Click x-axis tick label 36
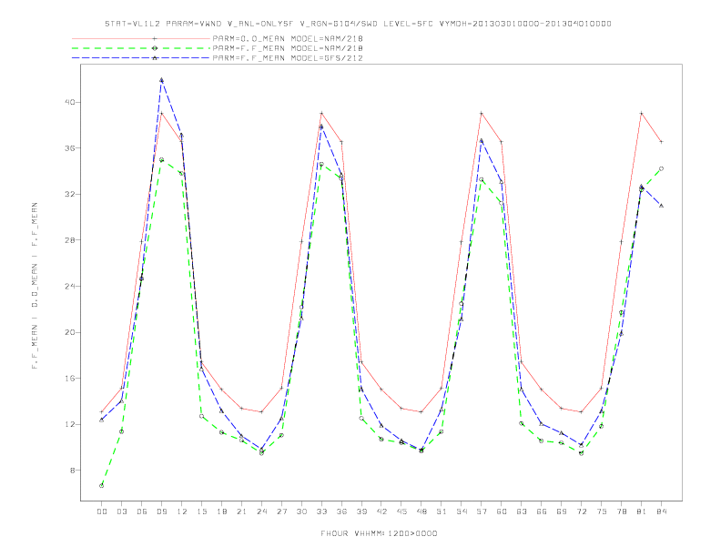The image size is (721, 557). pyautogui.click(x=341, y=511)
